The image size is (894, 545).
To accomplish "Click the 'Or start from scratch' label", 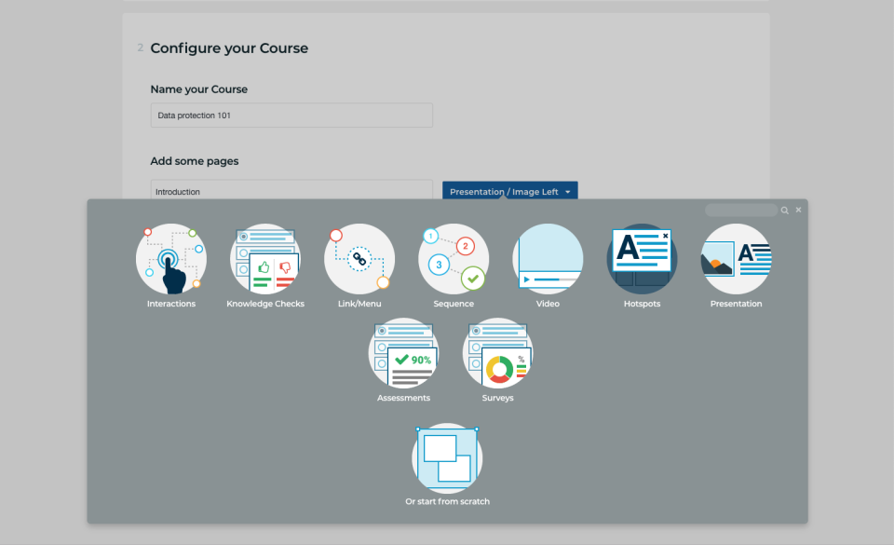I will tap(448, 501).
